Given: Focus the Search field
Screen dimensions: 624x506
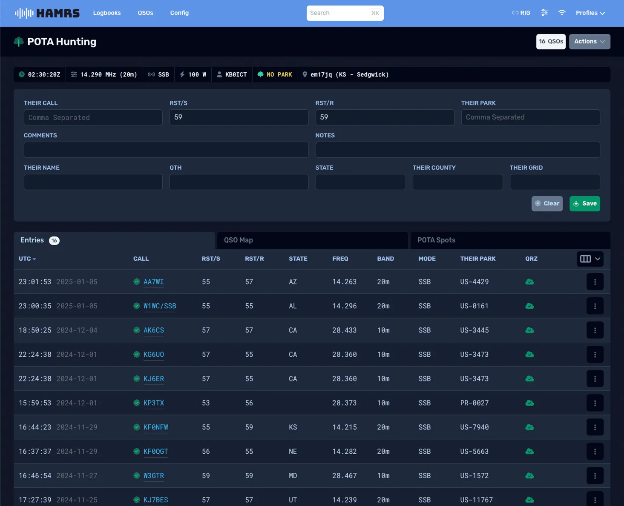Looking at the screenshot, I should (x=345, y=13).
